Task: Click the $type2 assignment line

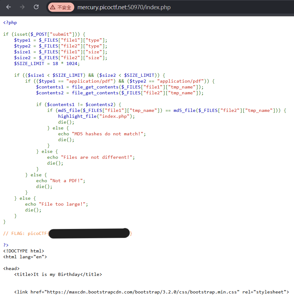Action: (60, 46)
